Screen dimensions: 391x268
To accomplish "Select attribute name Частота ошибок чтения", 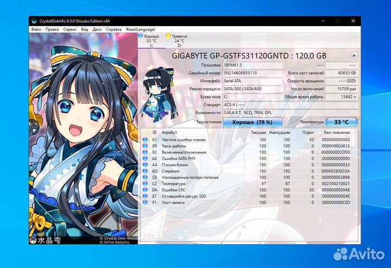I will coord(184,140).
